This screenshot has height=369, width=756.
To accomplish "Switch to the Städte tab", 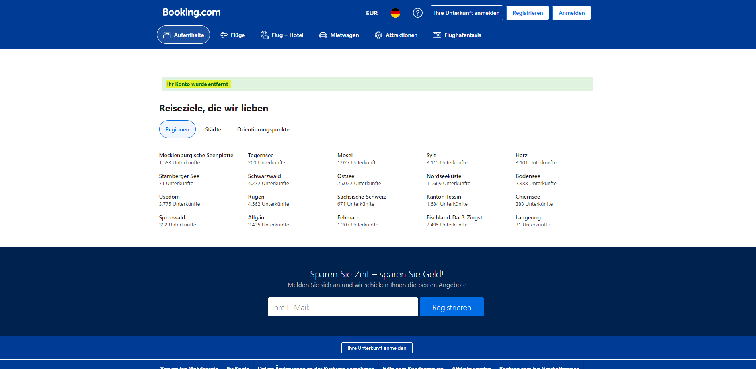I will pos(213,129).
